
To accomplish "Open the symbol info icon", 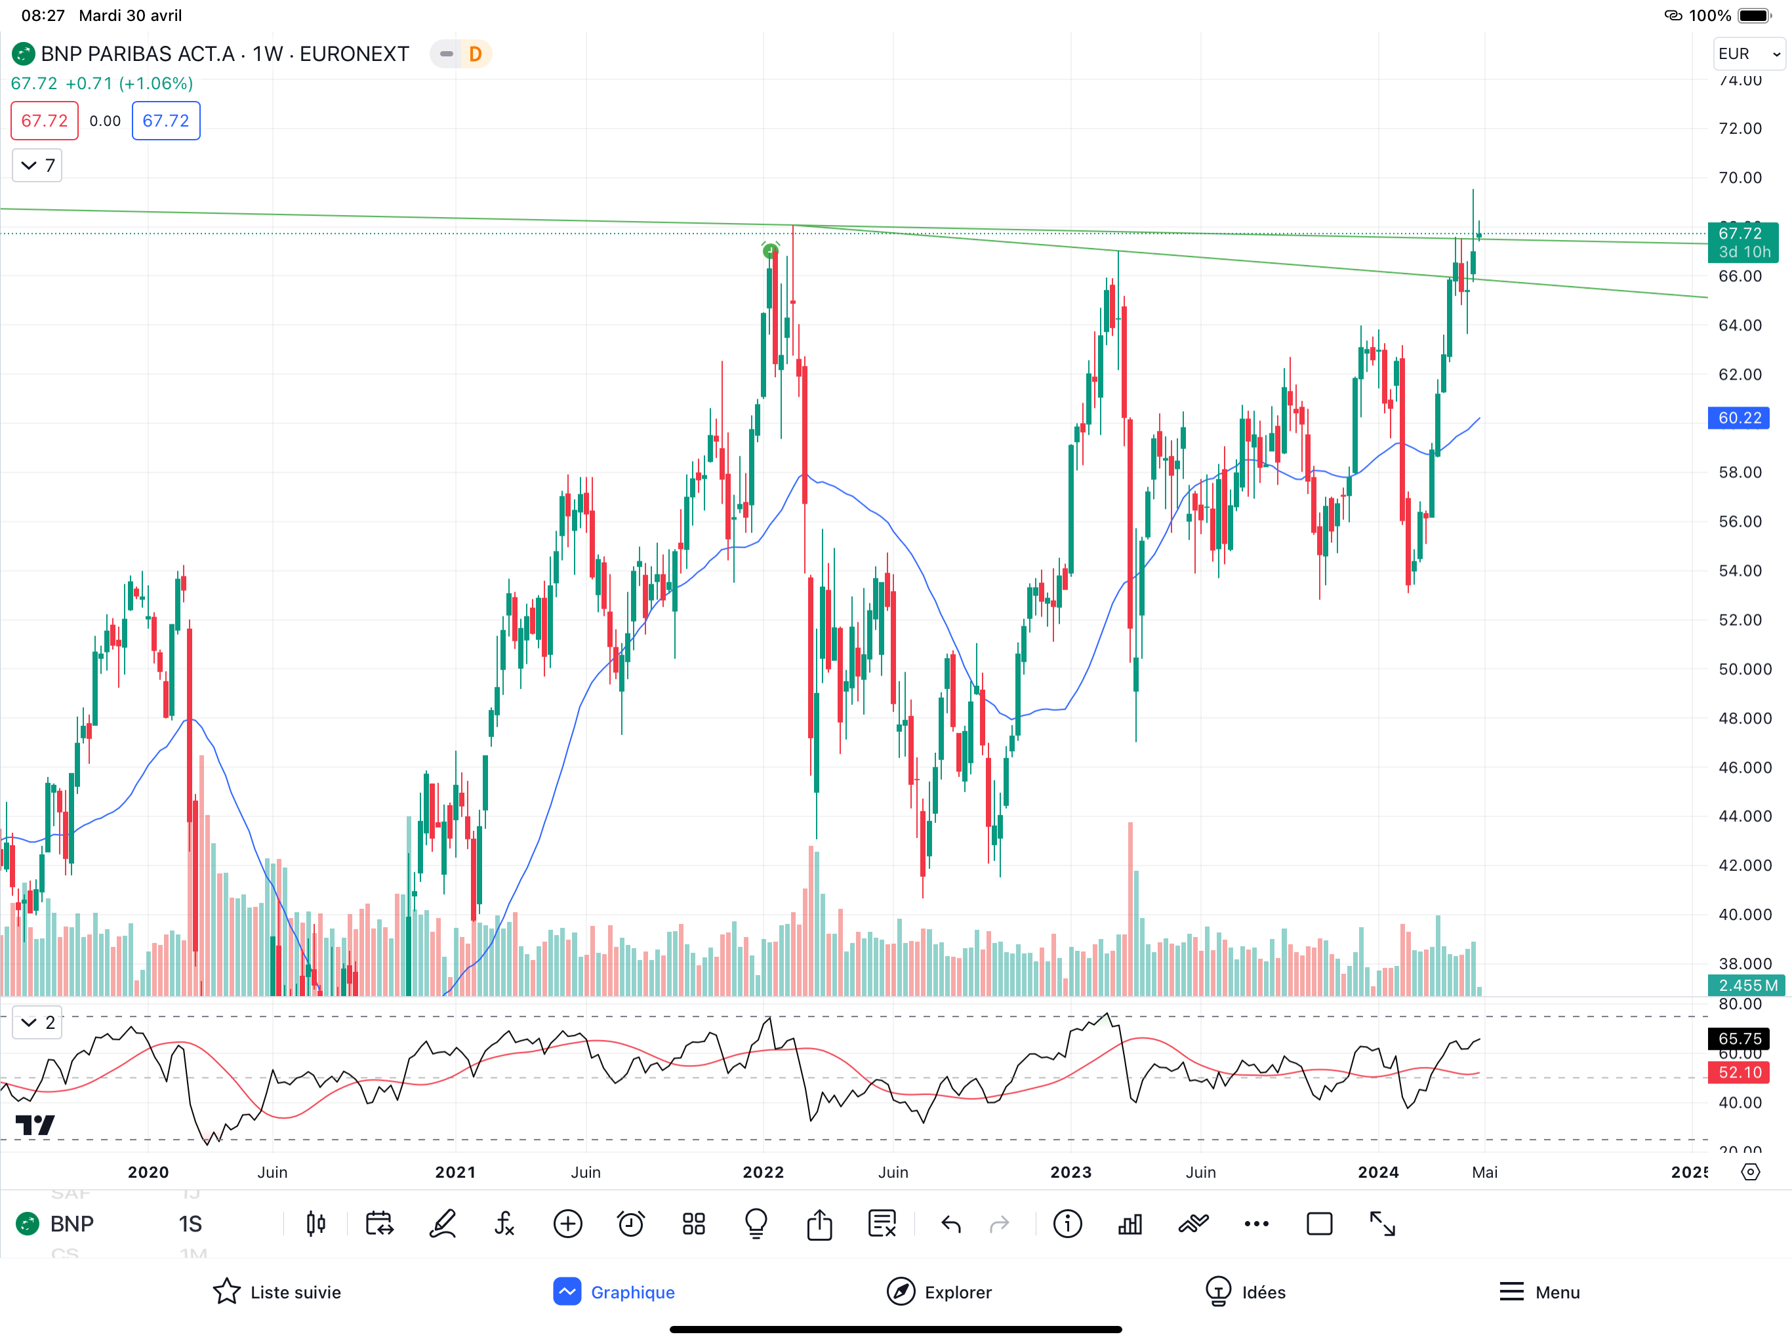I will 1067,1224.
